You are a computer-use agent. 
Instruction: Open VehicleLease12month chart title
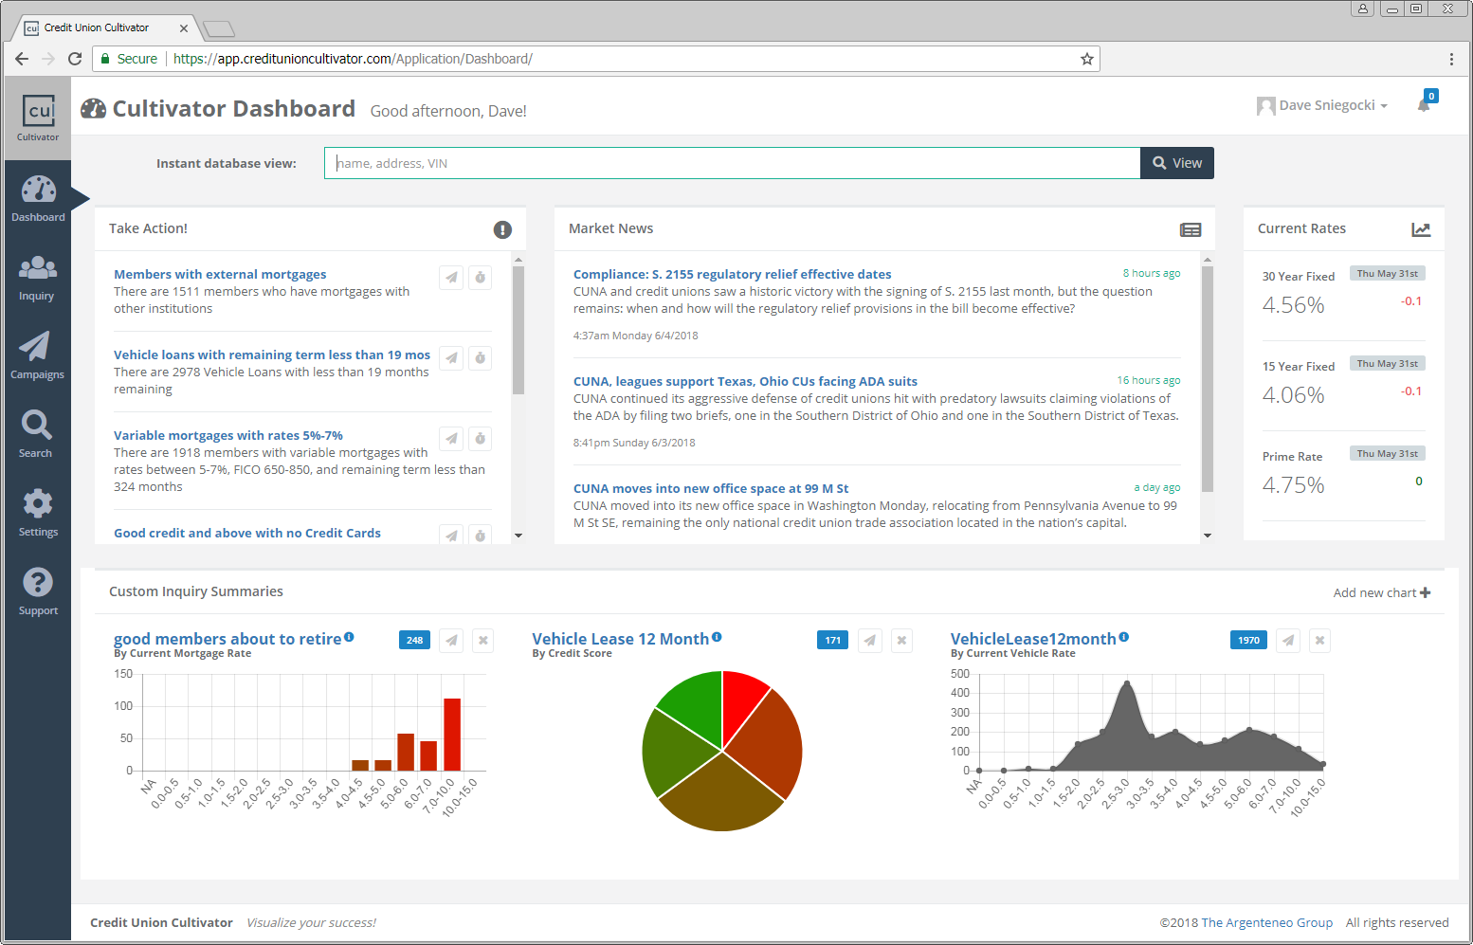(x=1033, y=640)
